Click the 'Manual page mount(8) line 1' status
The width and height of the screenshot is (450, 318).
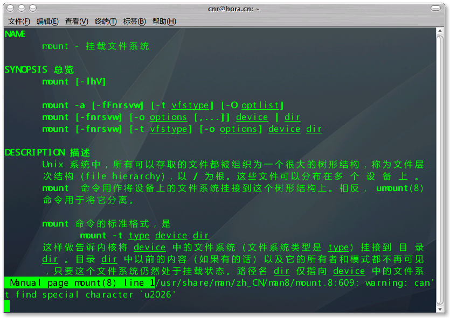[80, 283]
